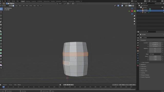This screenshot has width=164, height=92.
Task: Select the Rotate tool
Action: coord(1,19)
